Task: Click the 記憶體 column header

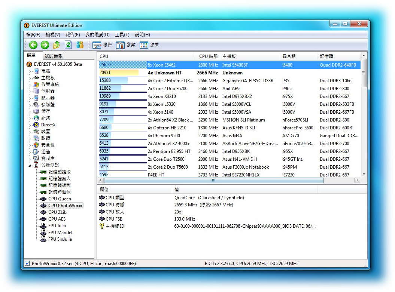Action: [x=339, y=56]
